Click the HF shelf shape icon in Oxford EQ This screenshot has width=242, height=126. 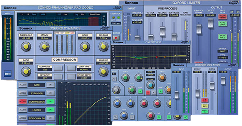click(x=186, y=117)
